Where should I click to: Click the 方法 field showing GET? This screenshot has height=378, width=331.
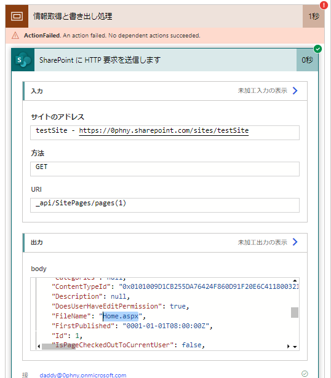[165, 169]
